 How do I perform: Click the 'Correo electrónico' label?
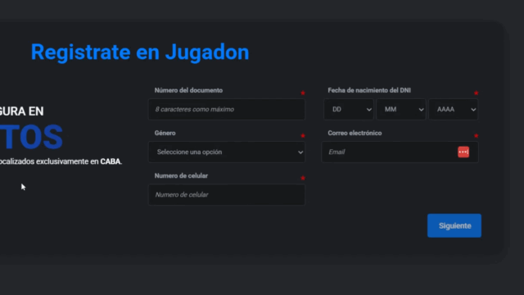point(355,133)
